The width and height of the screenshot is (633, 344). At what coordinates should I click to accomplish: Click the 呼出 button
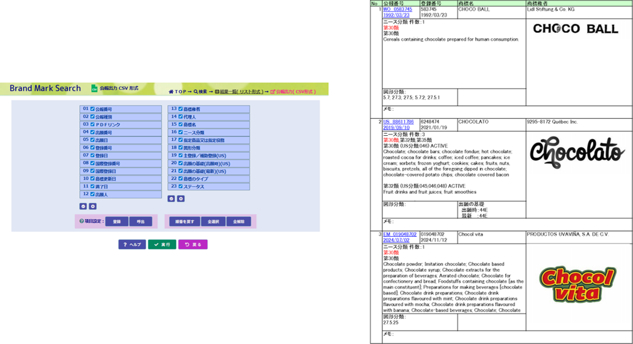pyautogui.click(x=140, y=222)
